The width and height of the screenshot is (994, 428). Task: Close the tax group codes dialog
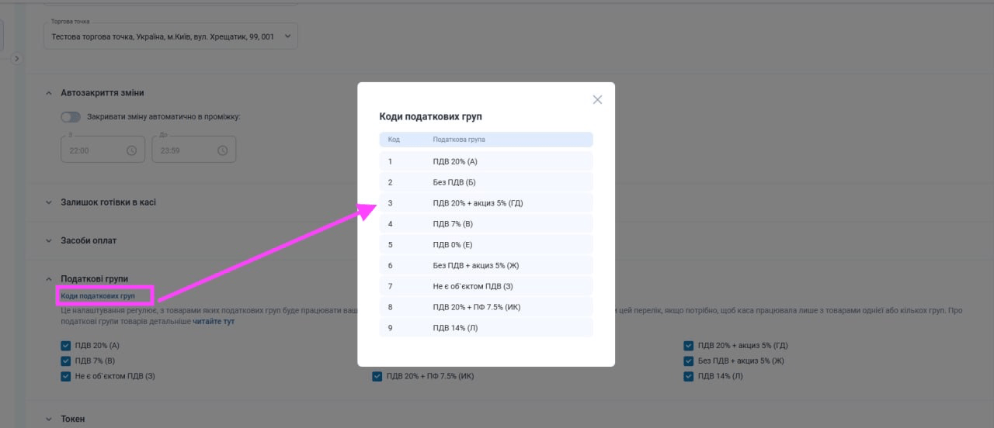[597, 99]
